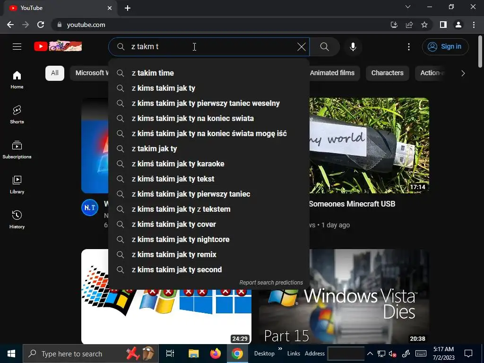Choose suggestion "z takim jak ty"
Image resolution: width=484 pixels, height=363 pixels.
click(208, 149)
